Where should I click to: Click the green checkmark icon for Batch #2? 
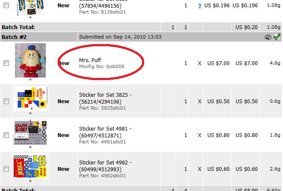point(277,37)
